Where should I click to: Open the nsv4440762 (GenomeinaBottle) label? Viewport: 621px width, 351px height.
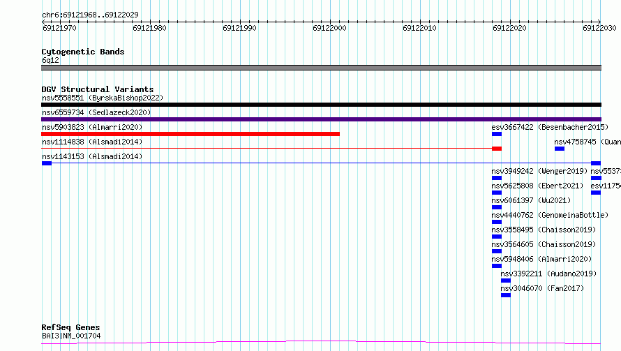pos(550,215)
